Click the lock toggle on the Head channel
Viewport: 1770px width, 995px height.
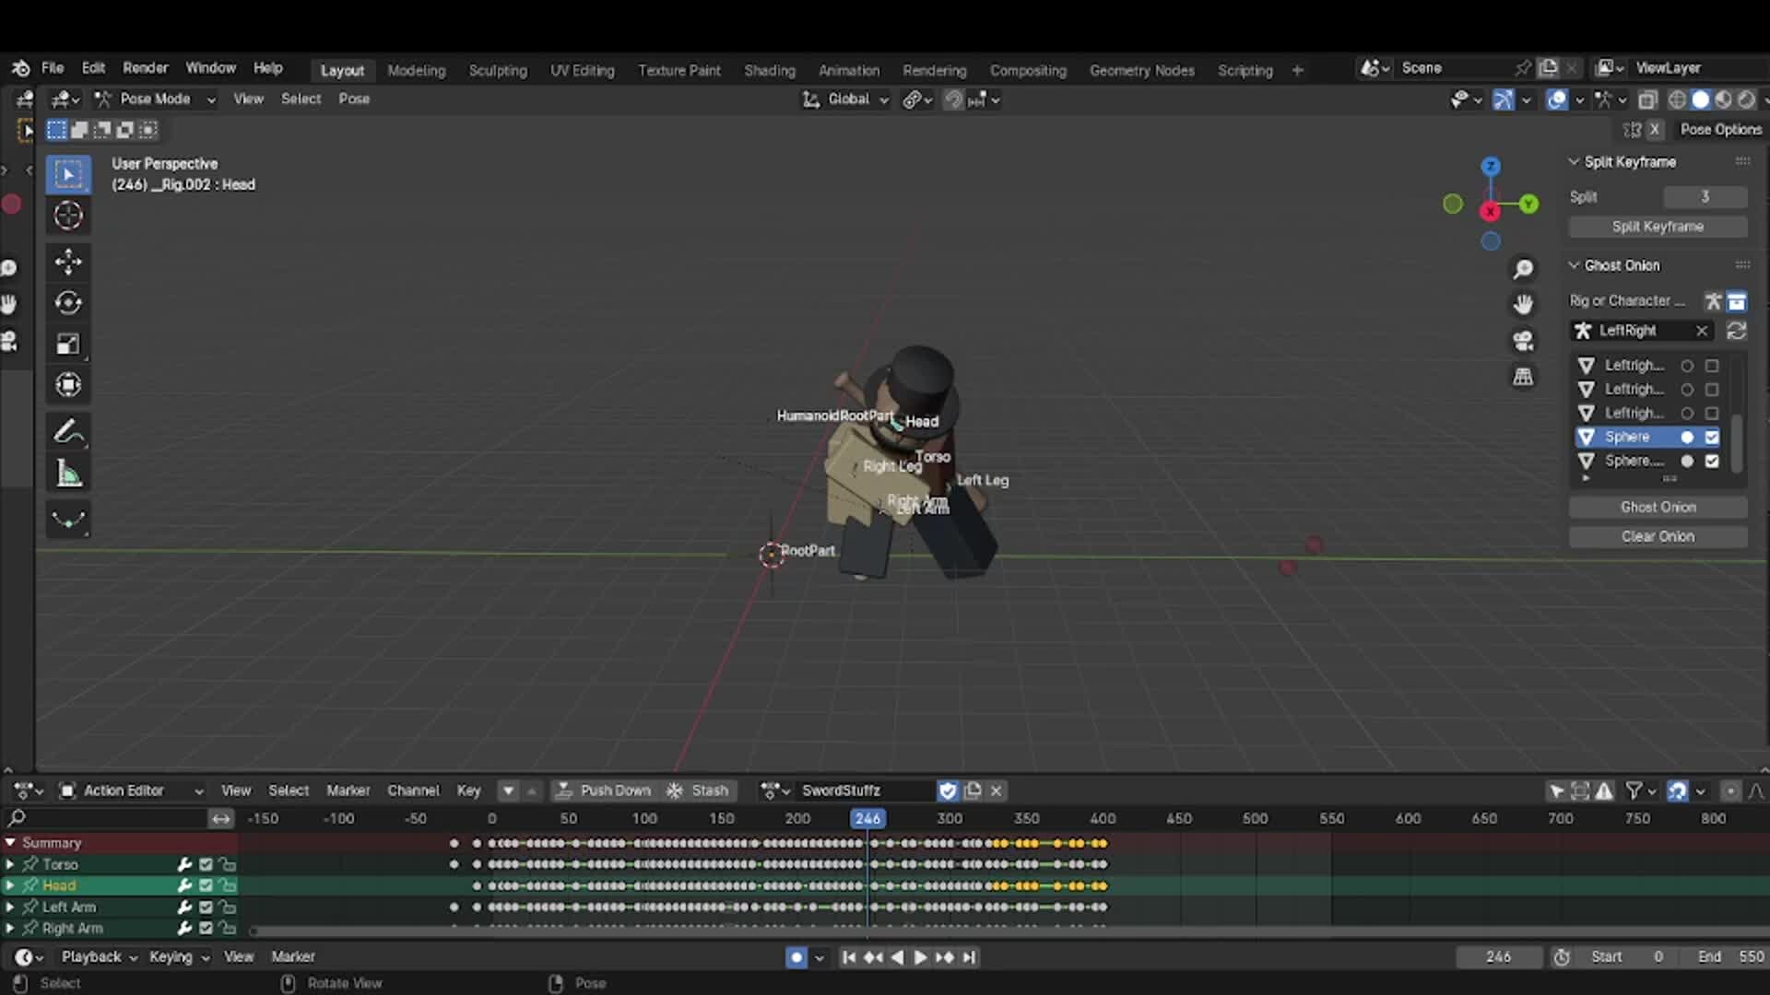(228, 884)
